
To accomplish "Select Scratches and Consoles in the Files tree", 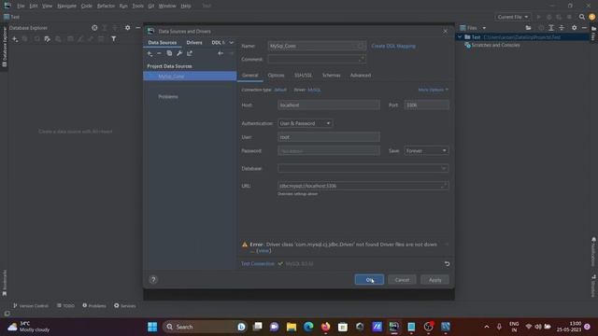I will [x=495, y=45].
